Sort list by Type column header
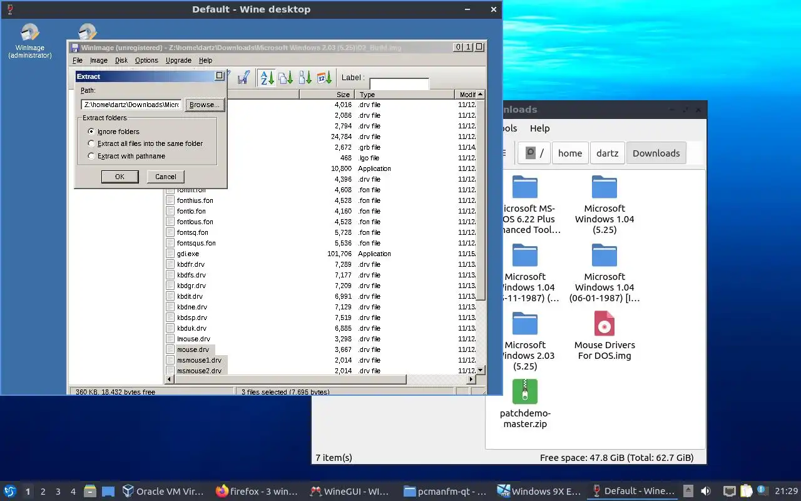Image resolution: width=801 pixels, height=501 pixels. [x=404, y=95]
